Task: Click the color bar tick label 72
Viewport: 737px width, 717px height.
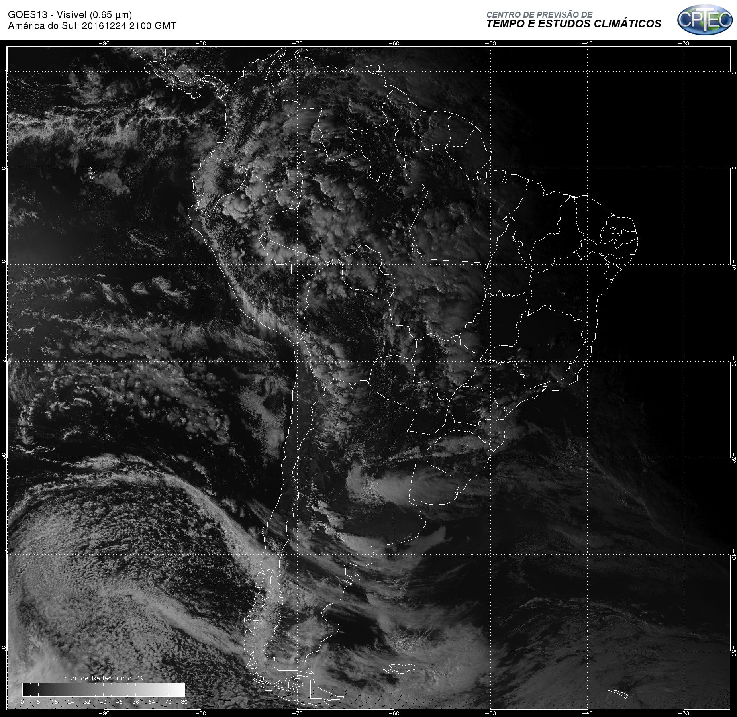Action: point(168,702)
